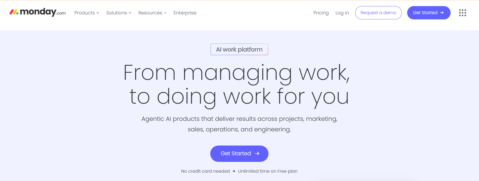Click the sparkle icon beside No credit card needed
The width and height of the screenshot is (479, 181).
[x=234, y=171]
